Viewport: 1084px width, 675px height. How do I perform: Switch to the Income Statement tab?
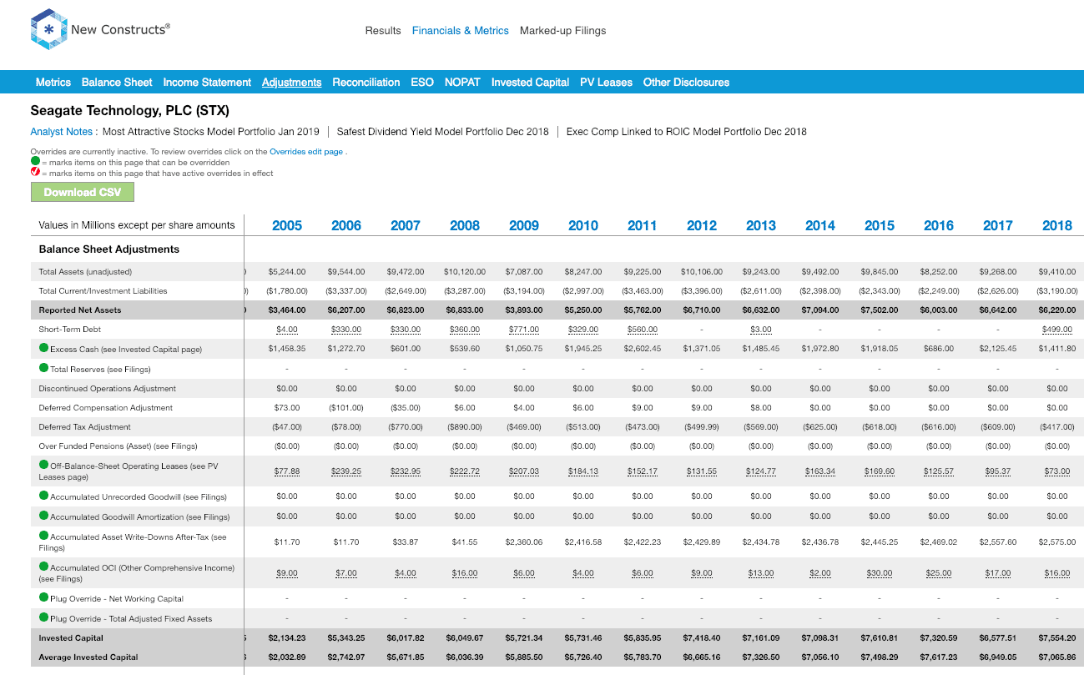click(x=207, y=82)
